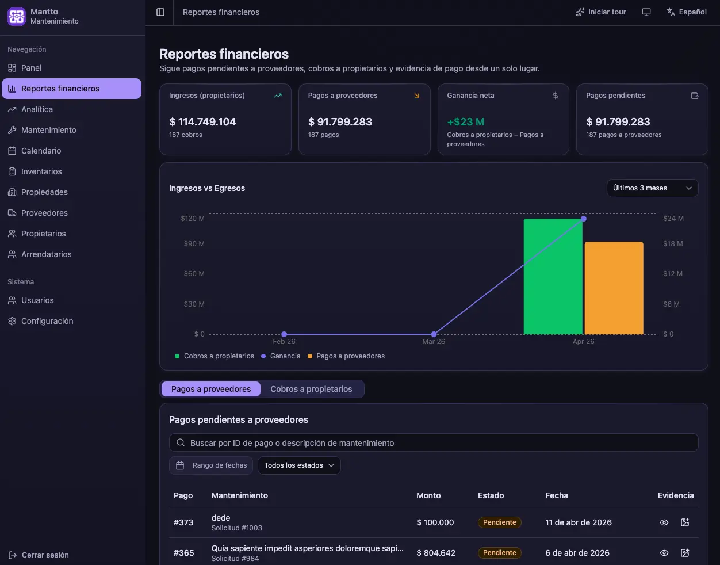
Task: Toggle the sidebar collapse icon
Action: [x=160, y=12]
